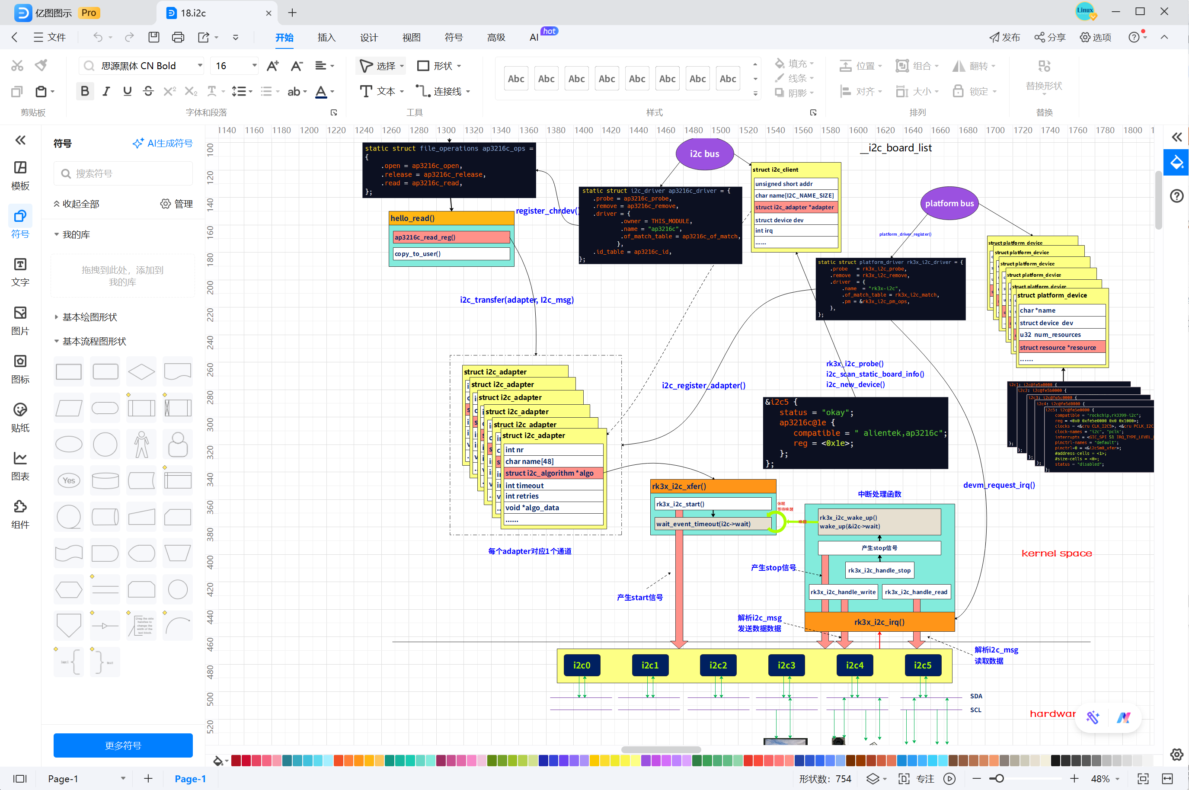
Task: Click the More Symbols button
Action: coord(123,745)
